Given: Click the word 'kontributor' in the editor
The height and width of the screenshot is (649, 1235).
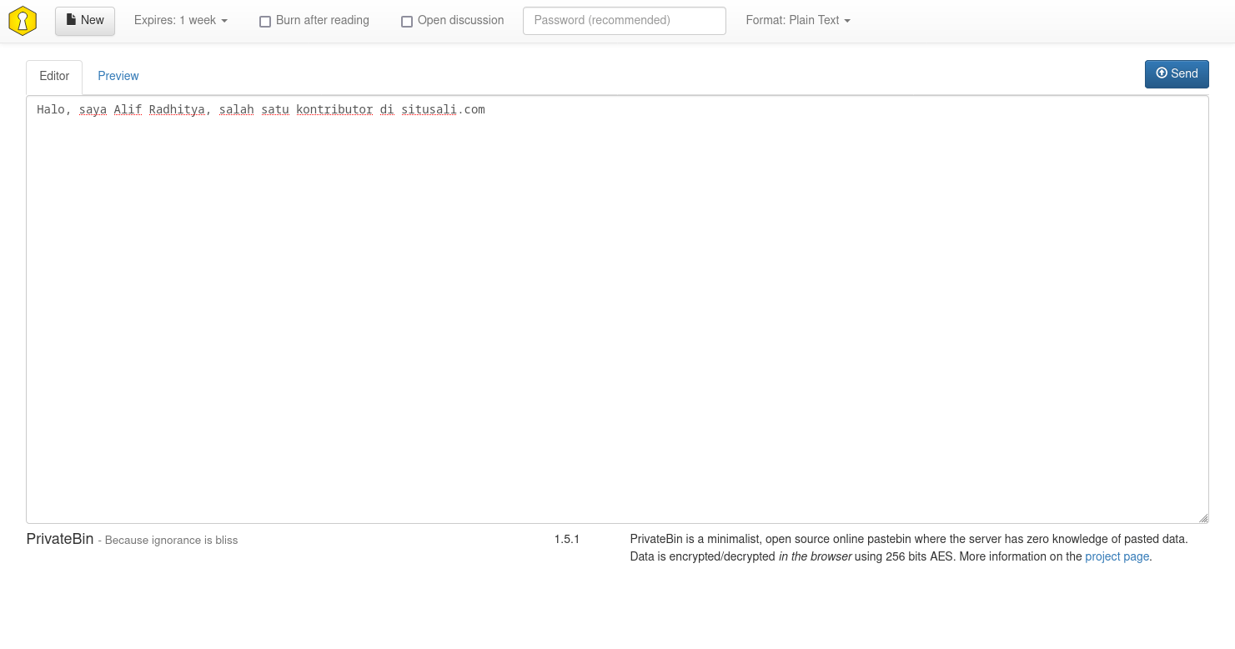Looking at the screenshot, I should (334, 110).
